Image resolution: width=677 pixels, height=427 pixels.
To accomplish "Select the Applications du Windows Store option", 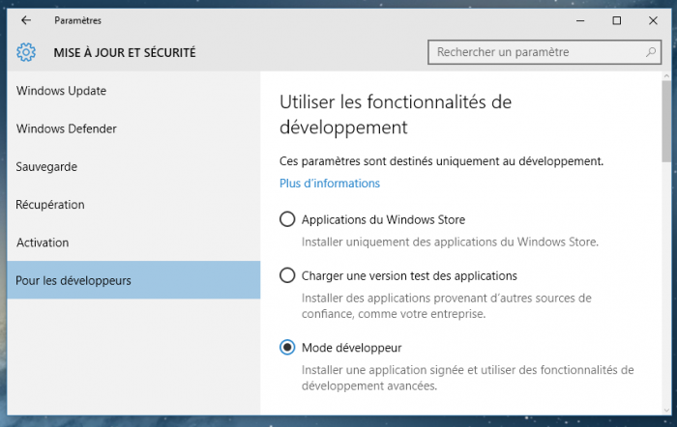I will [x=287, y=219].
